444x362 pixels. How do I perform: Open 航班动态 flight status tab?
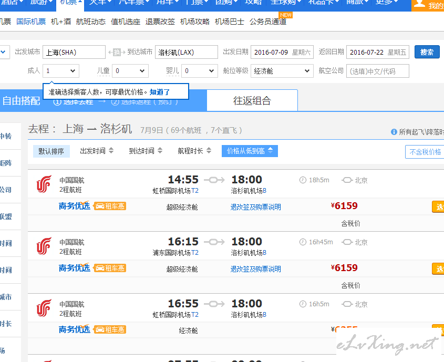pyautogui.click(x=91, y=22)
